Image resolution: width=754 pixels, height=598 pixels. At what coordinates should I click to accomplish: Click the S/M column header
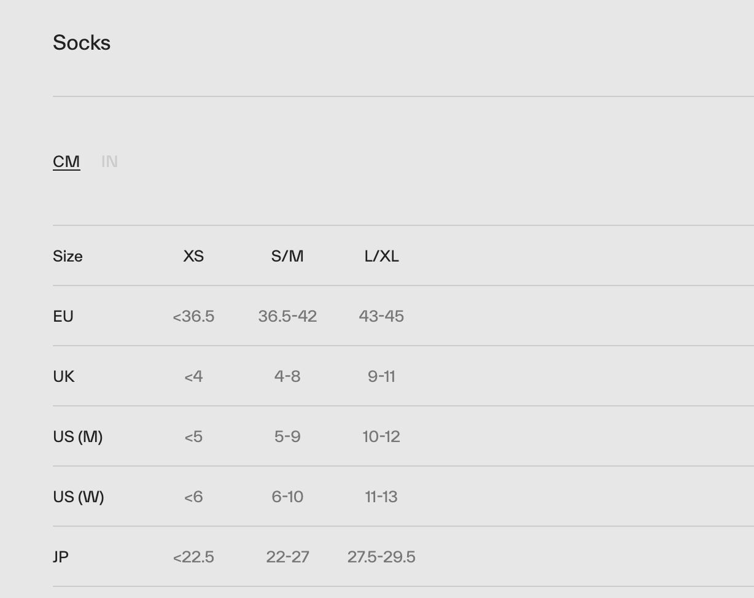[x=287, y=256]
